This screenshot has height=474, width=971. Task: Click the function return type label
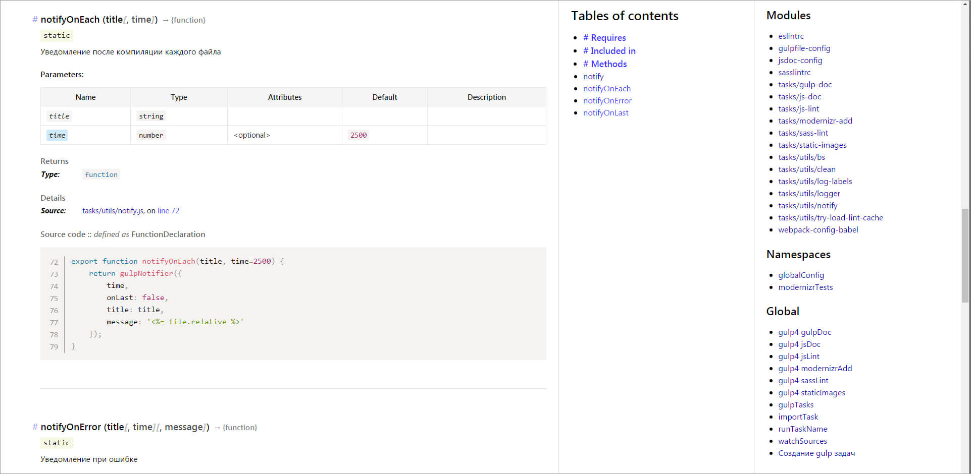point(101,174)
